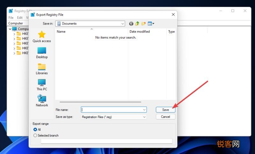The height and width of the screenshot is (154, 255).
Task: Select the All export range option
Action: [x=35, y=129]
